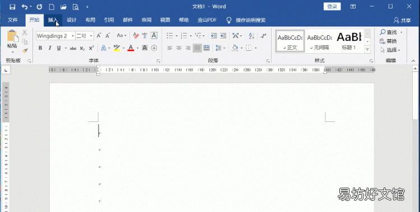Click the 操作说明搜索 search box
Viewport: 420px width, 212px height.
[x=251, y=20]
